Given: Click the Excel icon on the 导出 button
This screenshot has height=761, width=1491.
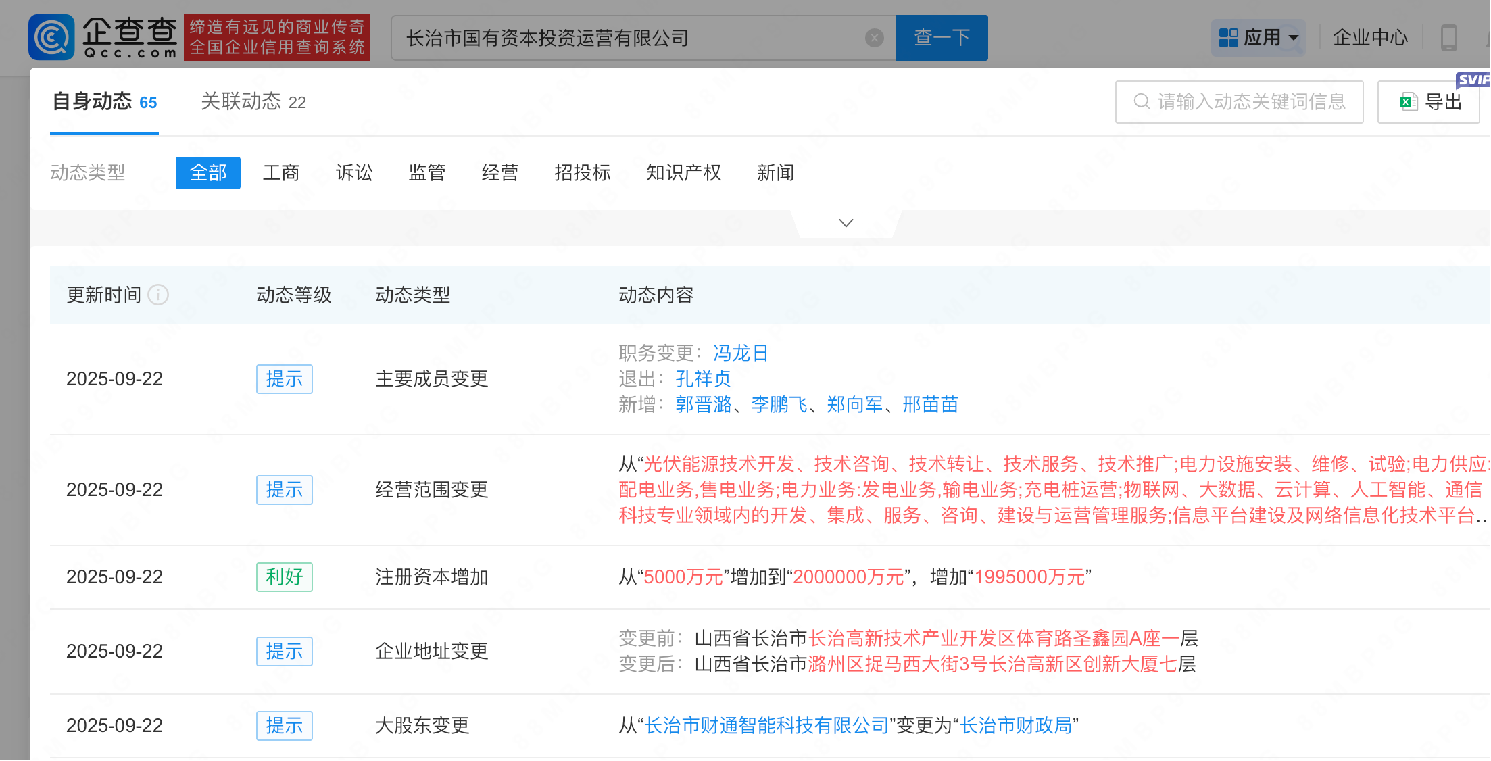Looking at the screenshot, I should pos(1409,102).
